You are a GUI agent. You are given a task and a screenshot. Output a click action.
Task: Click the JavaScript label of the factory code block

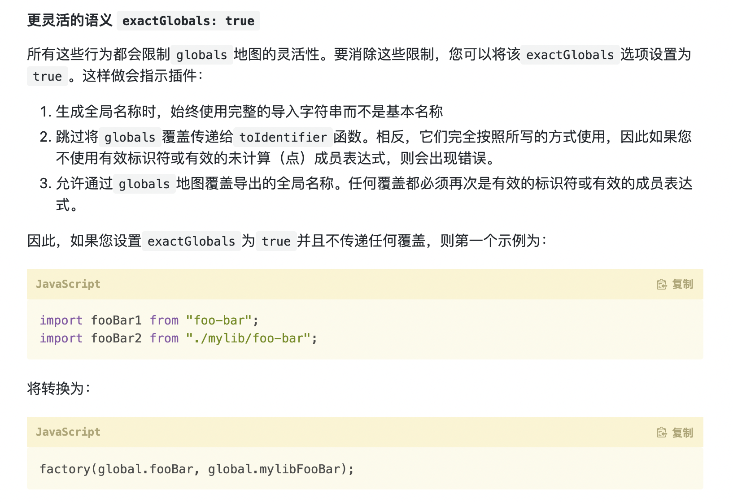(68, 432)
